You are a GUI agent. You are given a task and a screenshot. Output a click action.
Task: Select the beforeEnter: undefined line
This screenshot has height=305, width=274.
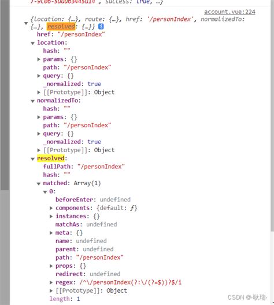93,200
